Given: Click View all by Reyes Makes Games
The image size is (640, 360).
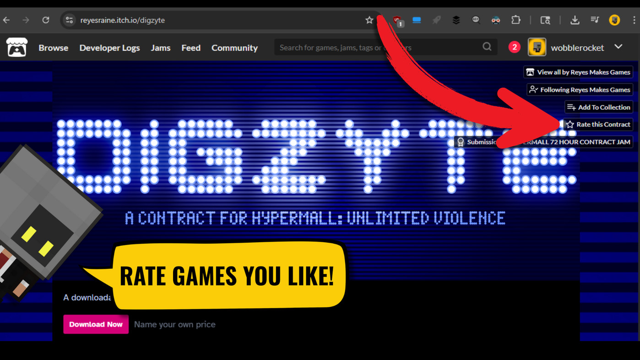Looking at the screenshot, I should coord(578,72).
